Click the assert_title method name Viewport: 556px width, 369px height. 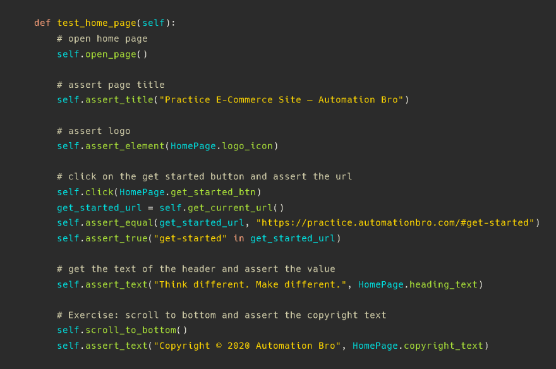pyautogui.click(x=119, y=100)
